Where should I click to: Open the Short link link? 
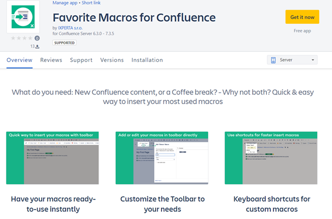click(91, 3)
